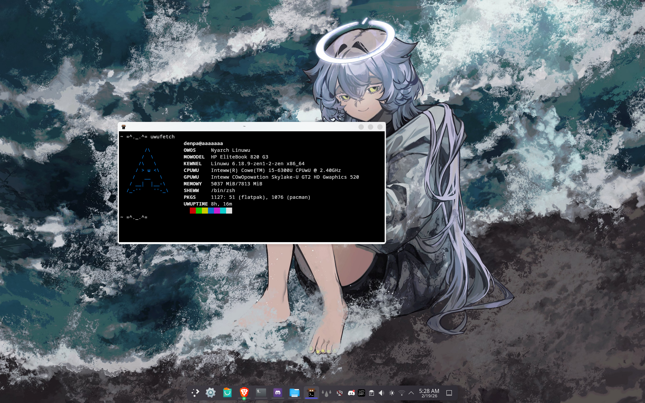Click the Peek at Desktop button
Screen dimensions: 645x403
(x=449, y=393)
